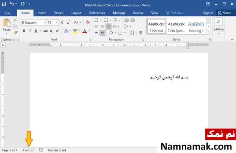Viewport: 236px width, 153px height.
Task: Toggle Align Right button
Action: coord(109,26)
